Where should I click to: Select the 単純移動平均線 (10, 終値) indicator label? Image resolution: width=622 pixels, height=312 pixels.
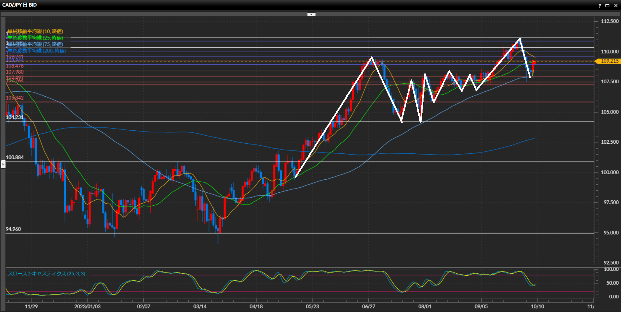[x=35, y=31]
